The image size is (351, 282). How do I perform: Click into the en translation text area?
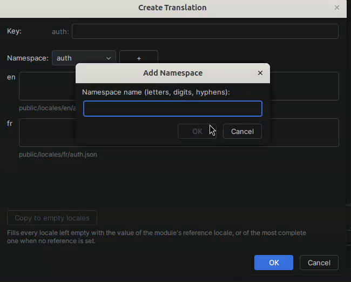47,86
